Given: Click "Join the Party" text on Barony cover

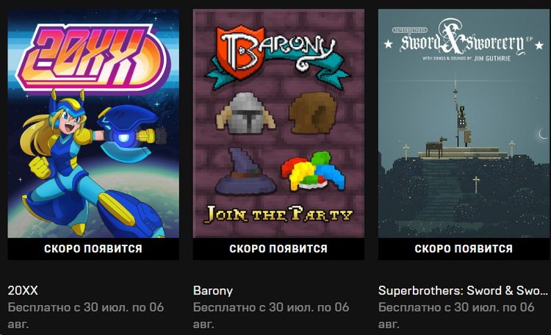Looking at the screenshot, I should (278, 215).
